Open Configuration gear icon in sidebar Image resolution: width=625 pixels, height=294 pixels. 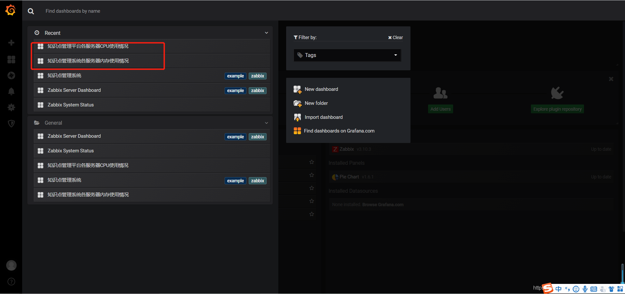pyautogui.click(x=11, y=107)
